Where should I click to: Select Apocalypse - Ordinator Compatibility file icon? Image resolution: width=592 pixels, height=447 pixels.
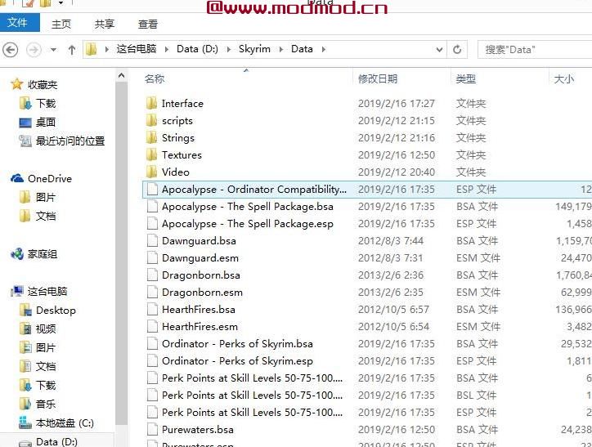(x=152, y=189)
